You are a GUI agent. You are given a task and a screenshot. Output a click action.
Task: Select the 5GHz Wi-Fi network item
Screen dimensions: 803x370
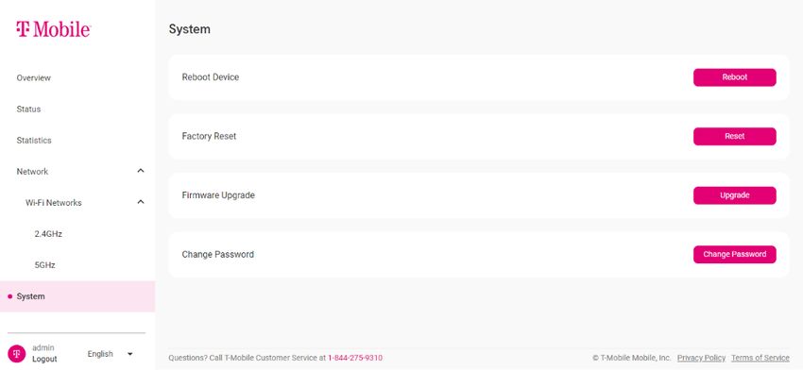click(44, 265)
